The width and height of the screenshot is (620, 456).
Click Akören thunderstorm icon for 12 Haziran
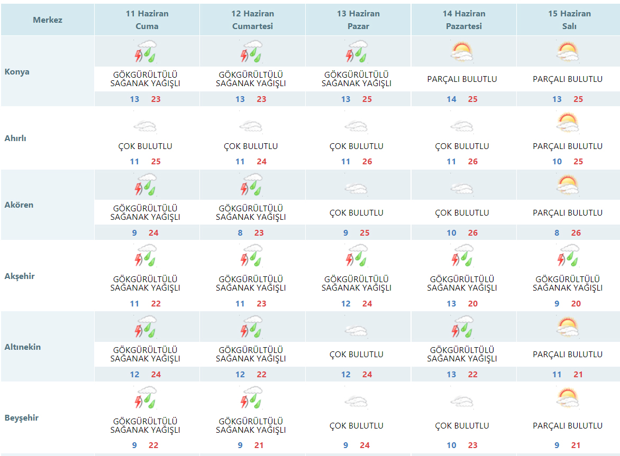coord(251,185)
